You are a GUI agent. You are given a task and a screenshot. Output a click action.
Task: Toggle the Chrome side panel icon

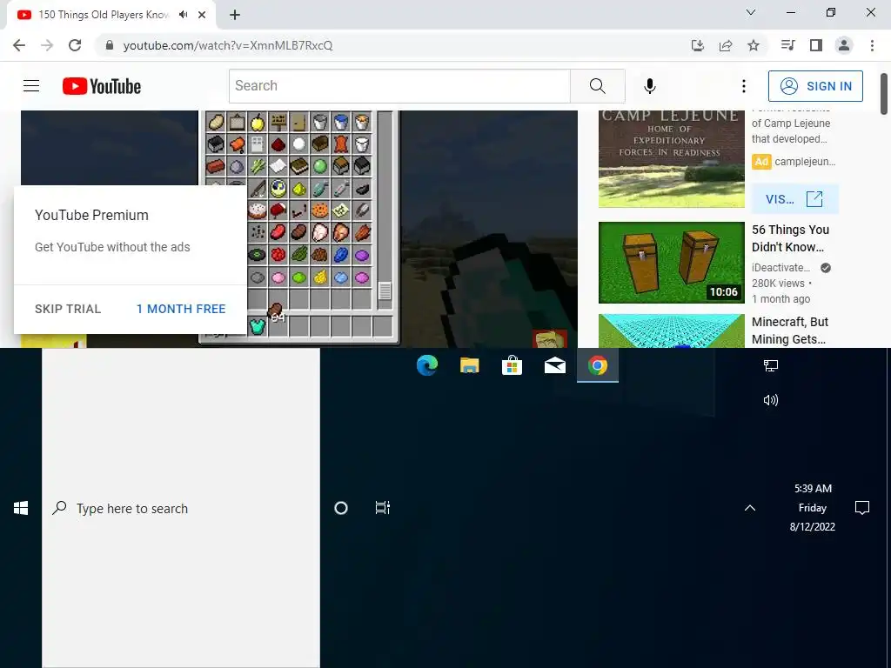[816, 45]
